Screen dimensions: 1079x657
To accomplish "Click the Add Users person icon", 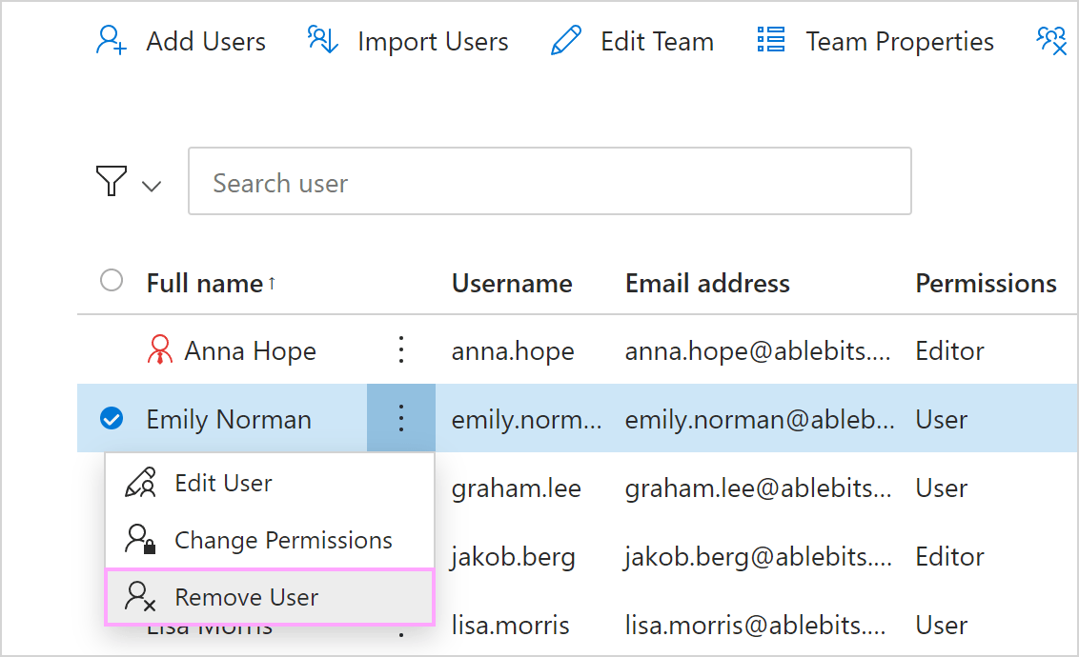I will pos(111,41).
